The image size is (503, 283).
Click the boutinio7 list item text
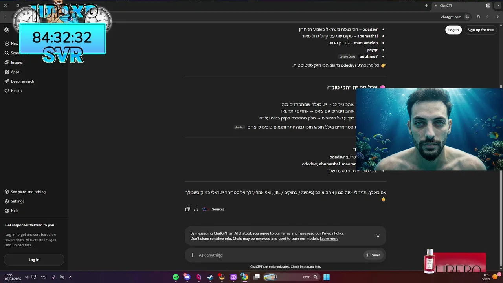pos(368,57)
